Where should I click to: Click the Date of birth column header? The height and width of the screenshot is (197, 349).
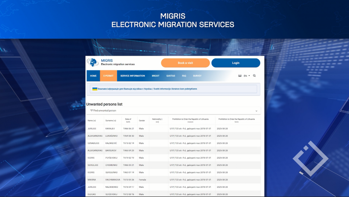click(x=128, y=120)
